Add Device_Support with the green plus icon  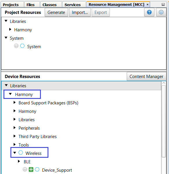click(31, 169)
